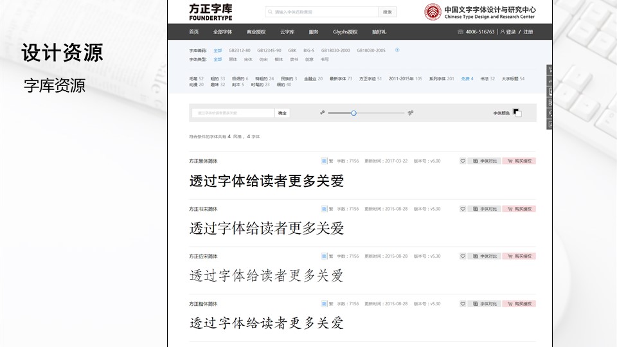Click the preview text input box
Viewport: 617px width, 347px height.
coord(233,113)
